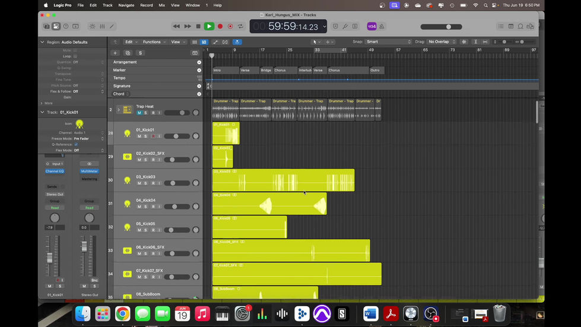
Task: Open the Snap mode Smart dropdown
Action: [388, 42]
